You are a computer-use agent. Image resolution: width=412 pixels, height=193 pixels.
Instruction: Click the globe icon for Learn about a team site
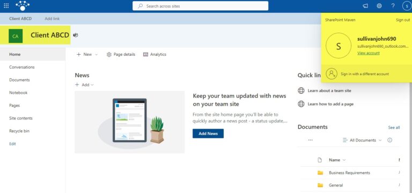pyautogui.click(x=301, y=91)
